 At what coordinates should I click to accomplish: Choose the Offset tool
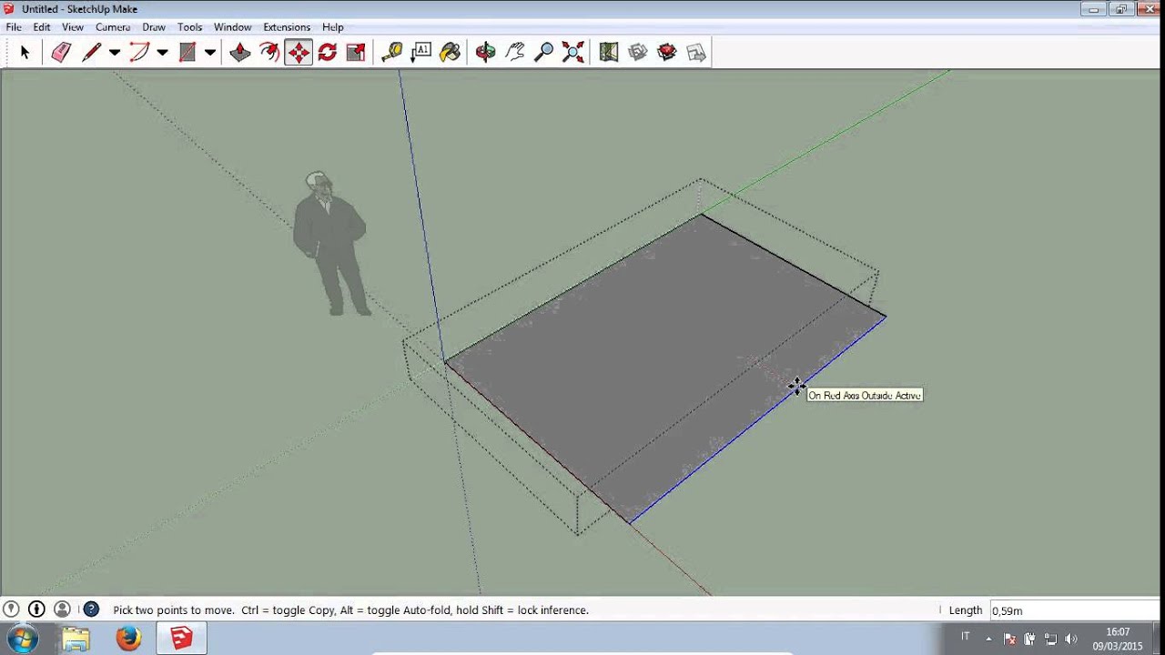pyautogui.click(x=269, y=53)
